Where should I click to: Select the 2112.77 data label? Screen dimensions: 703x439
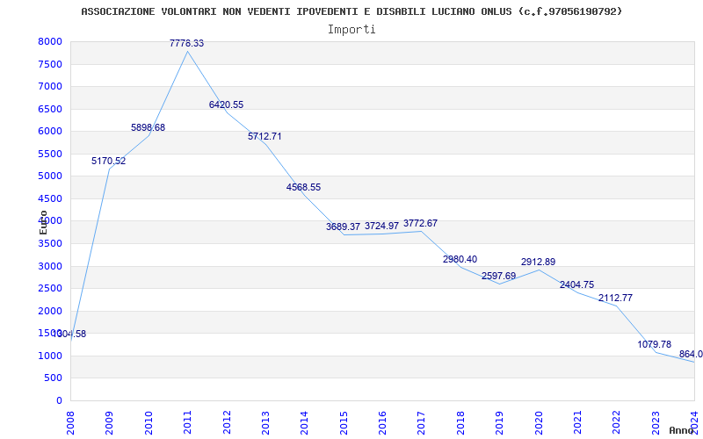pyautogui.click(x=616, y=298)
